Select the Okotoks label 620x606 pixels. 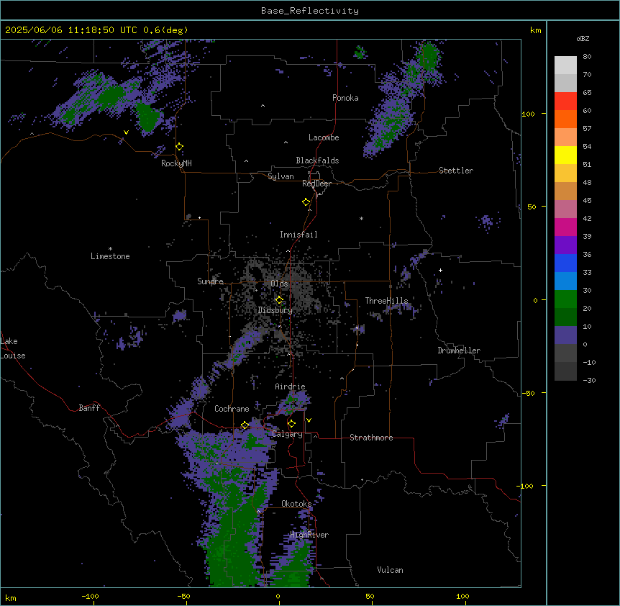point(296,504)
